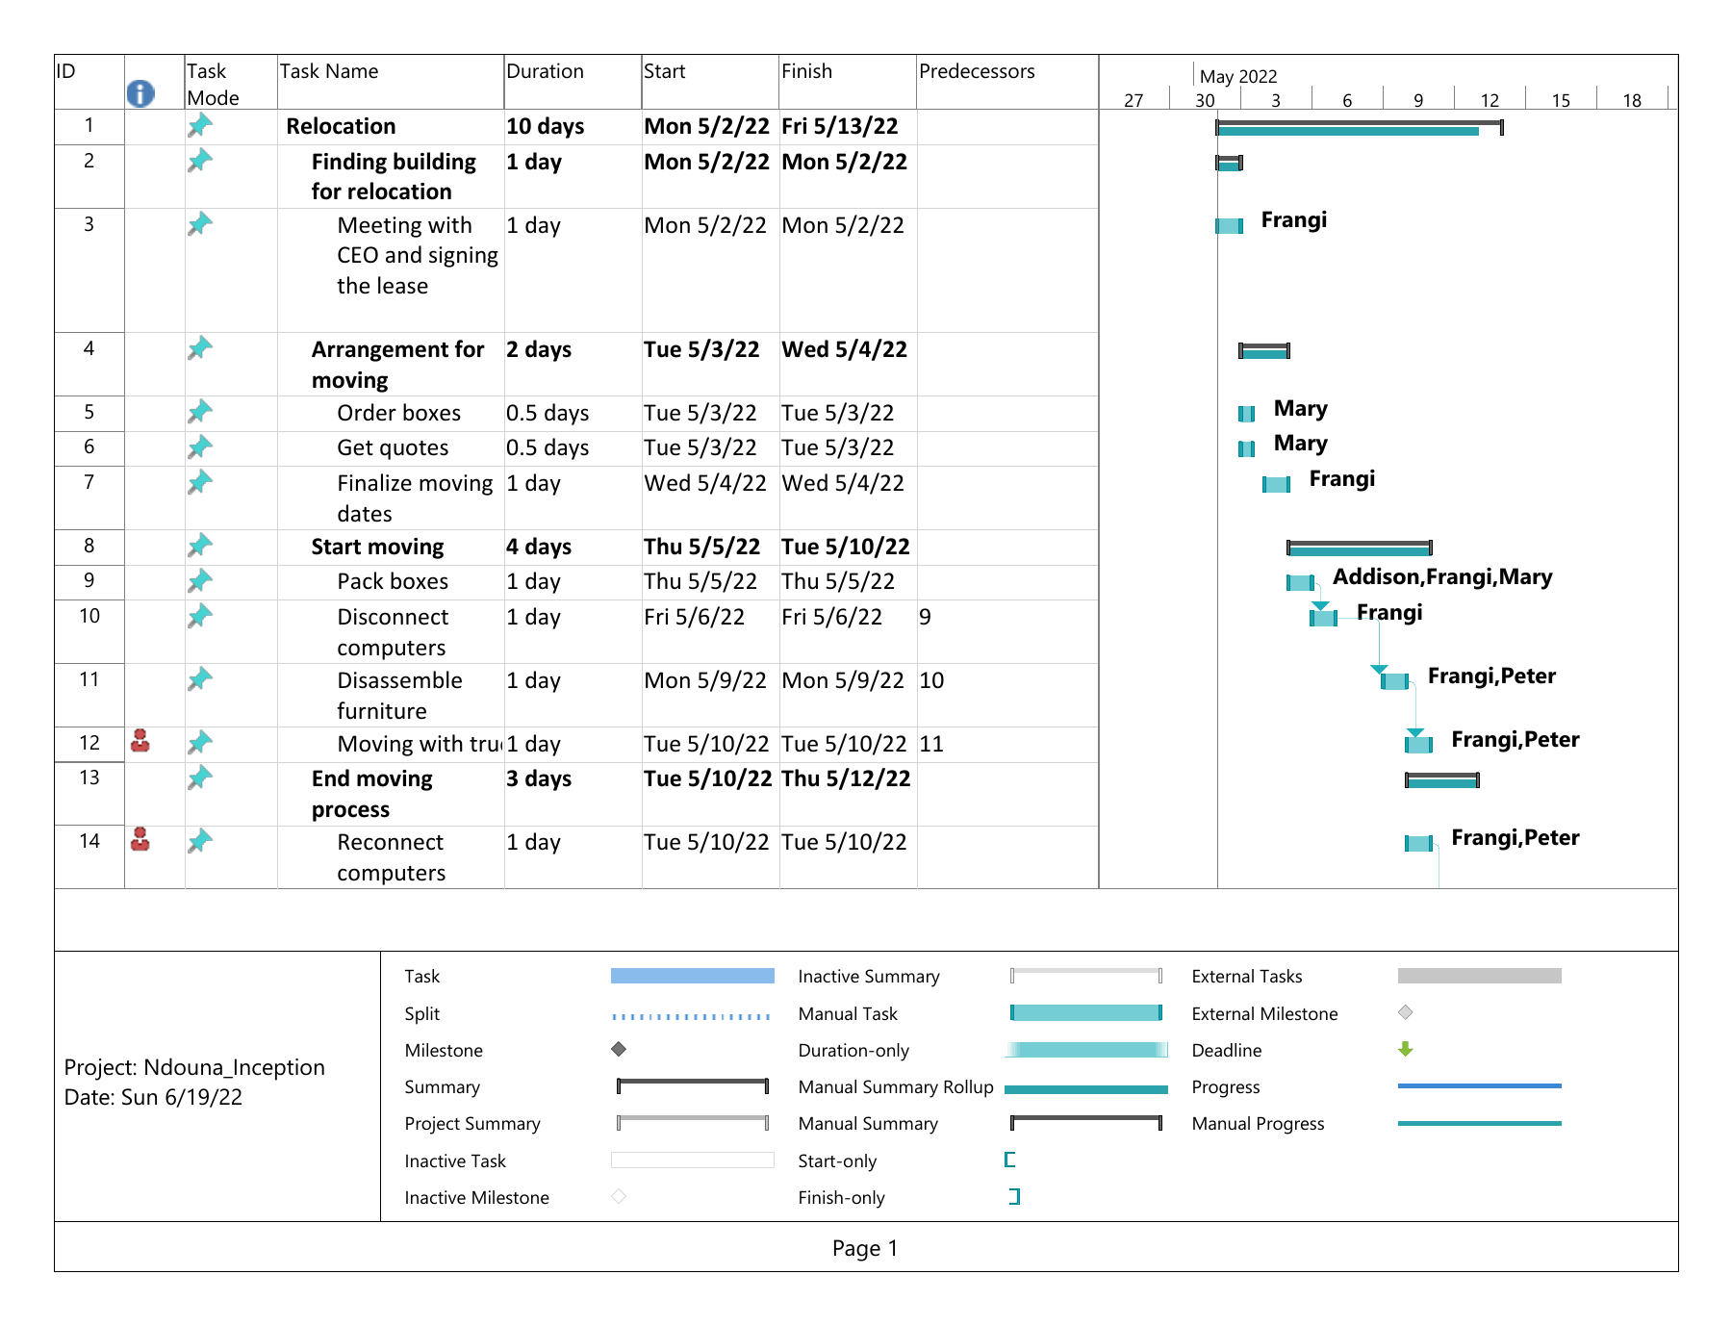Click the green Deadline arrow in the legend
The height and width of the screenshot is (1326, 1732).
1406,1049
